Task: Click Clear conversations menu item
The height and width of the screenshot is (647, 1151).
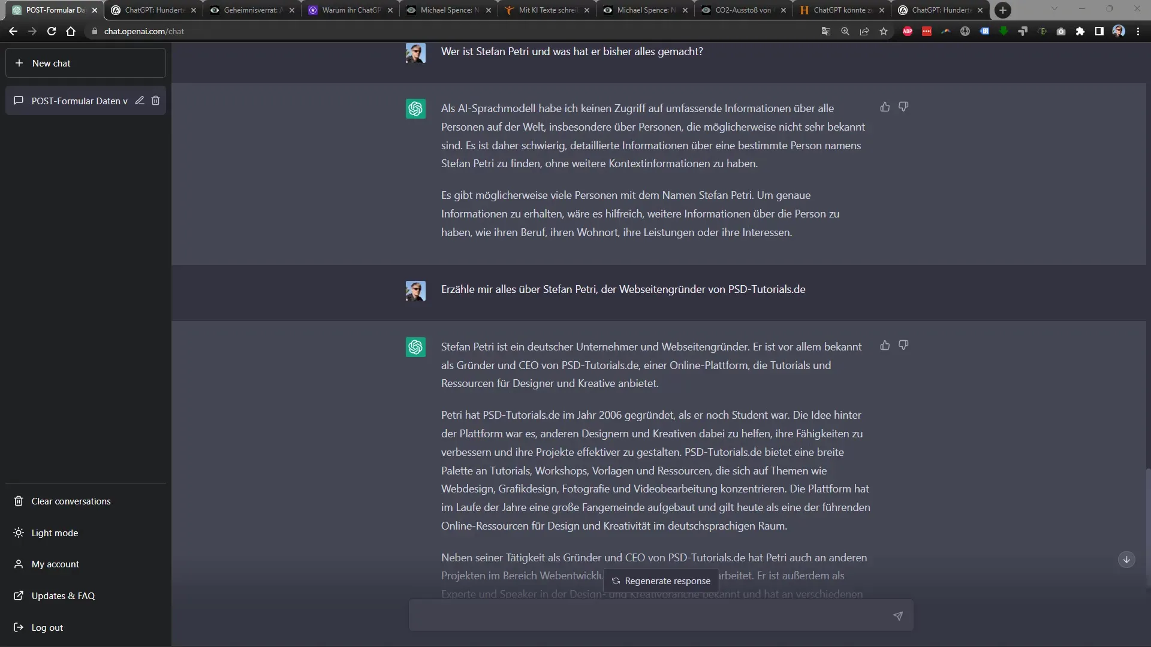Action: coord(71,501)
